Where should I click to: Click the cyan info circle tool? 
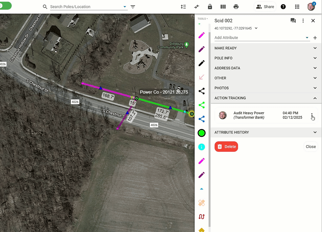tap(201, 147)
